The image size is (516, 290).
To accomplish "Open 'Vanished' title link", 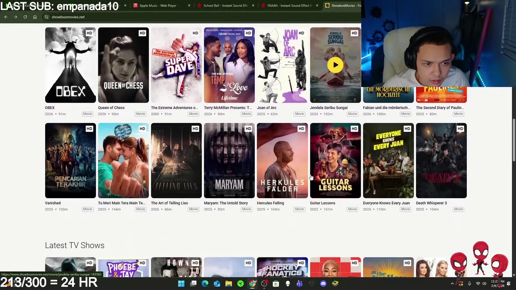I will [53, 203].
